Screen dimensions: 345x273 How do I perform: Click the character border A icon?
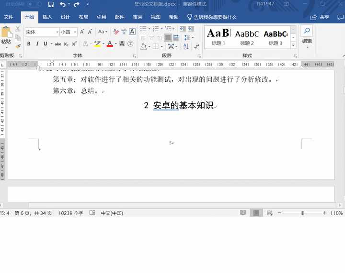point(132,32)
